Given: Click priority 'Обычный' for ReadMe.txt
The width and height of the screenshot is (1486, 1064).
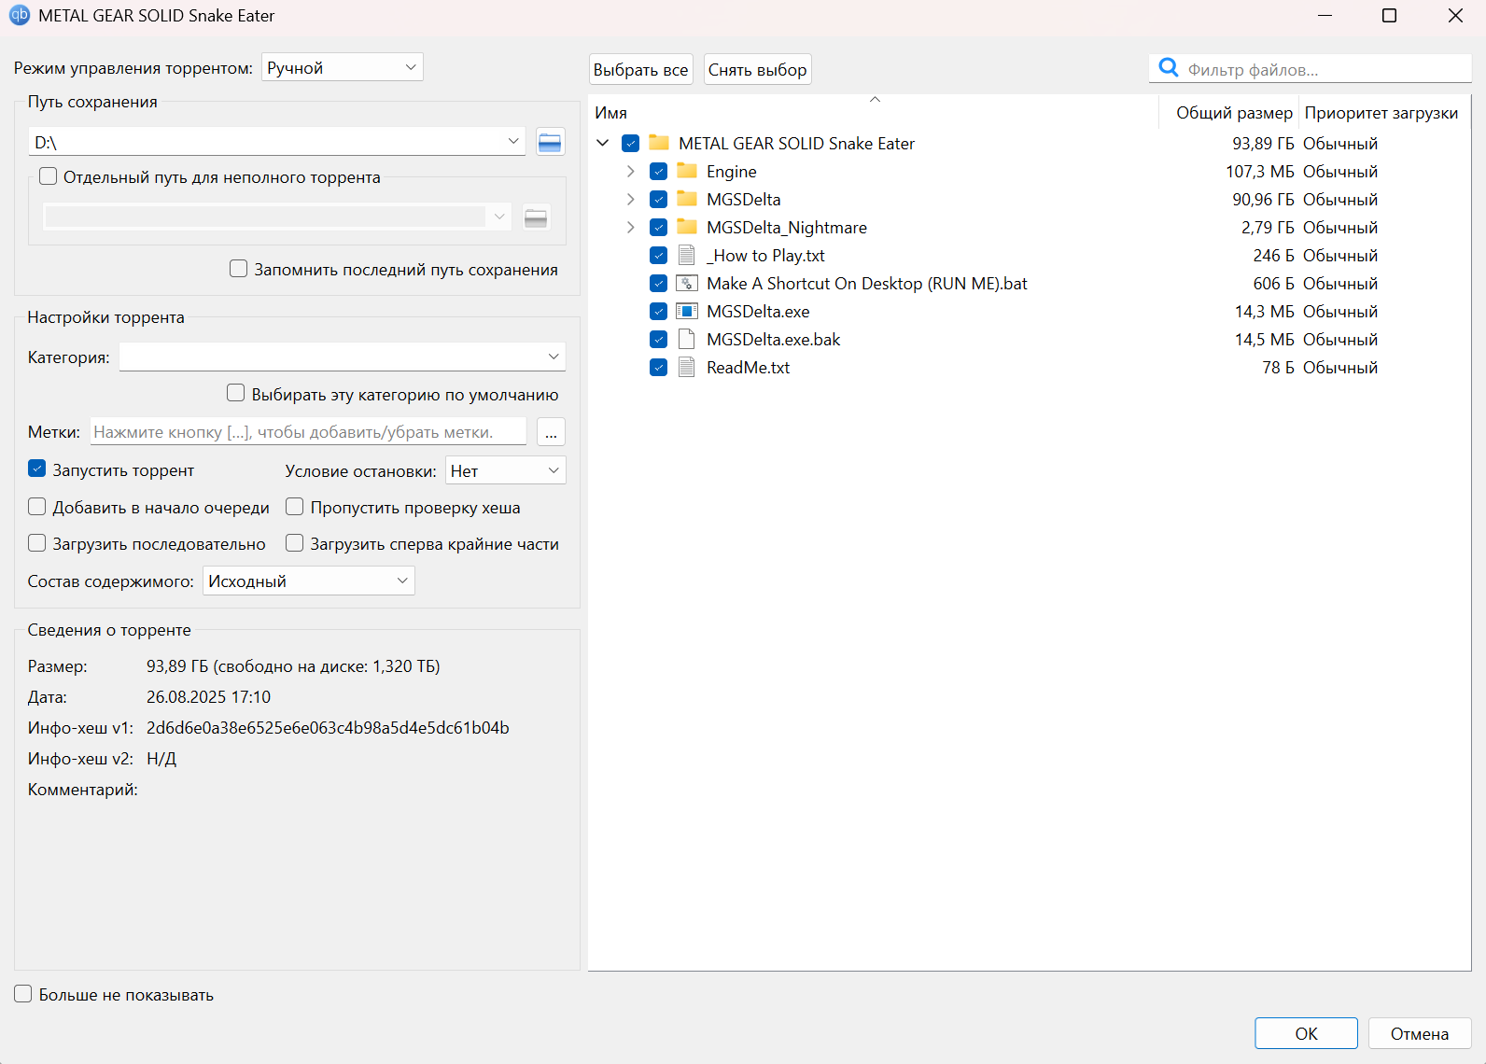Looking at the screenshot, I should (x=1340, y=368).
